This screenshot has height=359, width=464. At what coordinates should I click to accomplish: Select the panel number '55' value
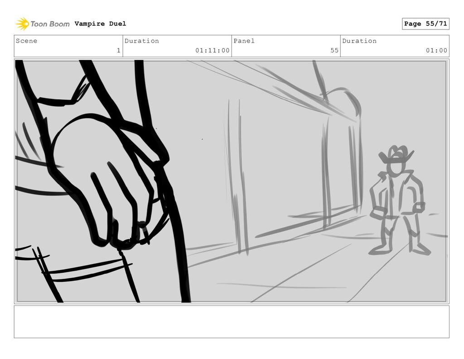(x=334, y=50)
